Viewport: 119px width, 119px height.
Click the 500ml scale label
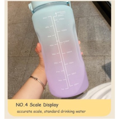[74, 73]
